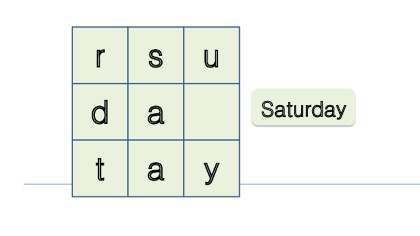Tap the a tile next to y
This screenshot has height=236, width=420.
[156, 168]
